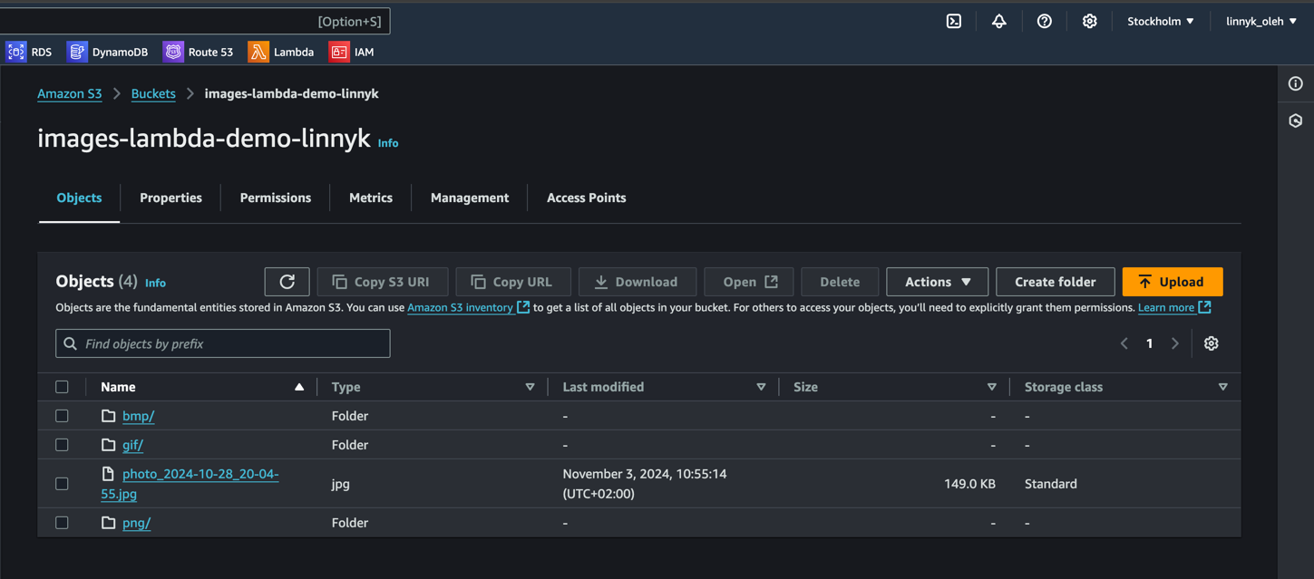Click the gif/ folder icon

pos(109,445)
